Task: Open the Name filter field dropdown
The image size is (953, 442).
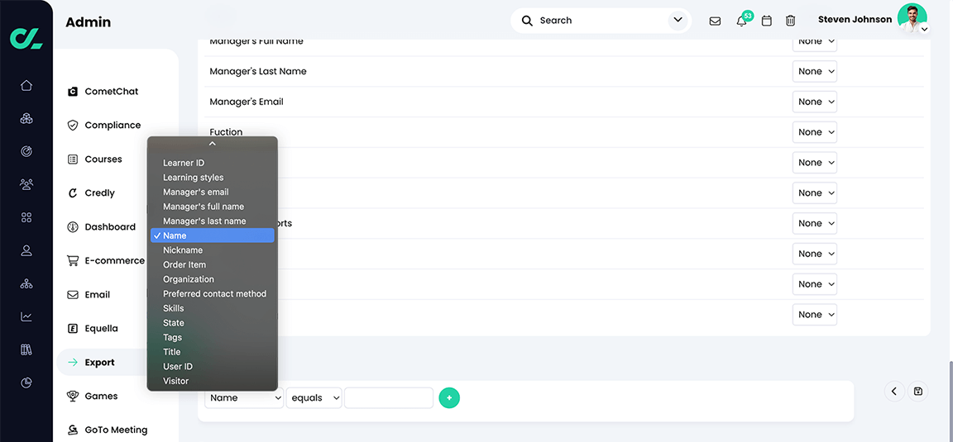Action: [244, 397]
